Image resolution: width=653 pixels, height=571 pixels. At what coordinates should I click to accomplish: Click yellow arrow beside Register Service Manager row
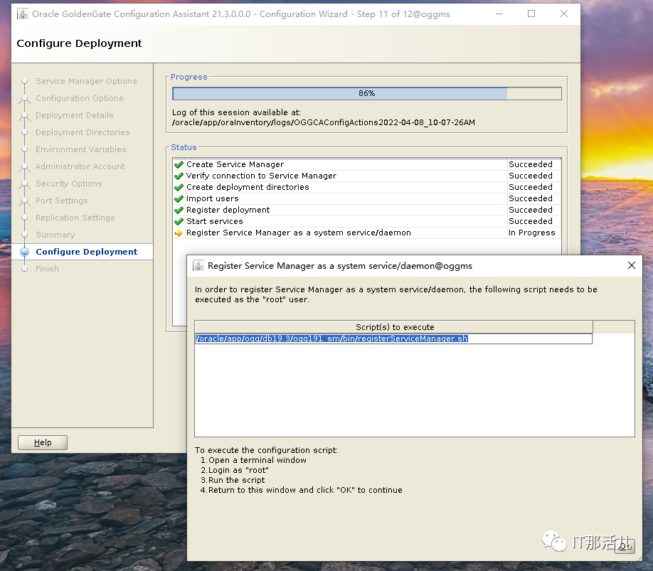[179, 233]
